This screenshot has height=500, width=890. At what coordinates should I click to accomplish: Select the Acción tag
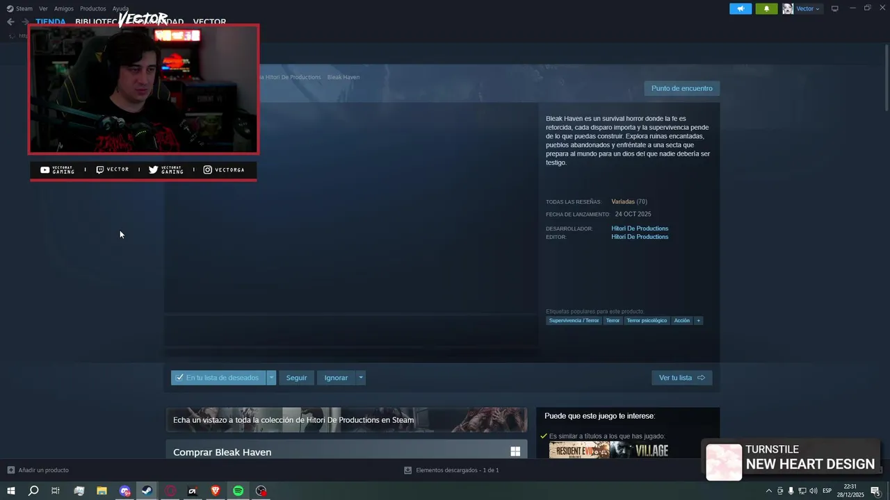(x=682, y=321)
